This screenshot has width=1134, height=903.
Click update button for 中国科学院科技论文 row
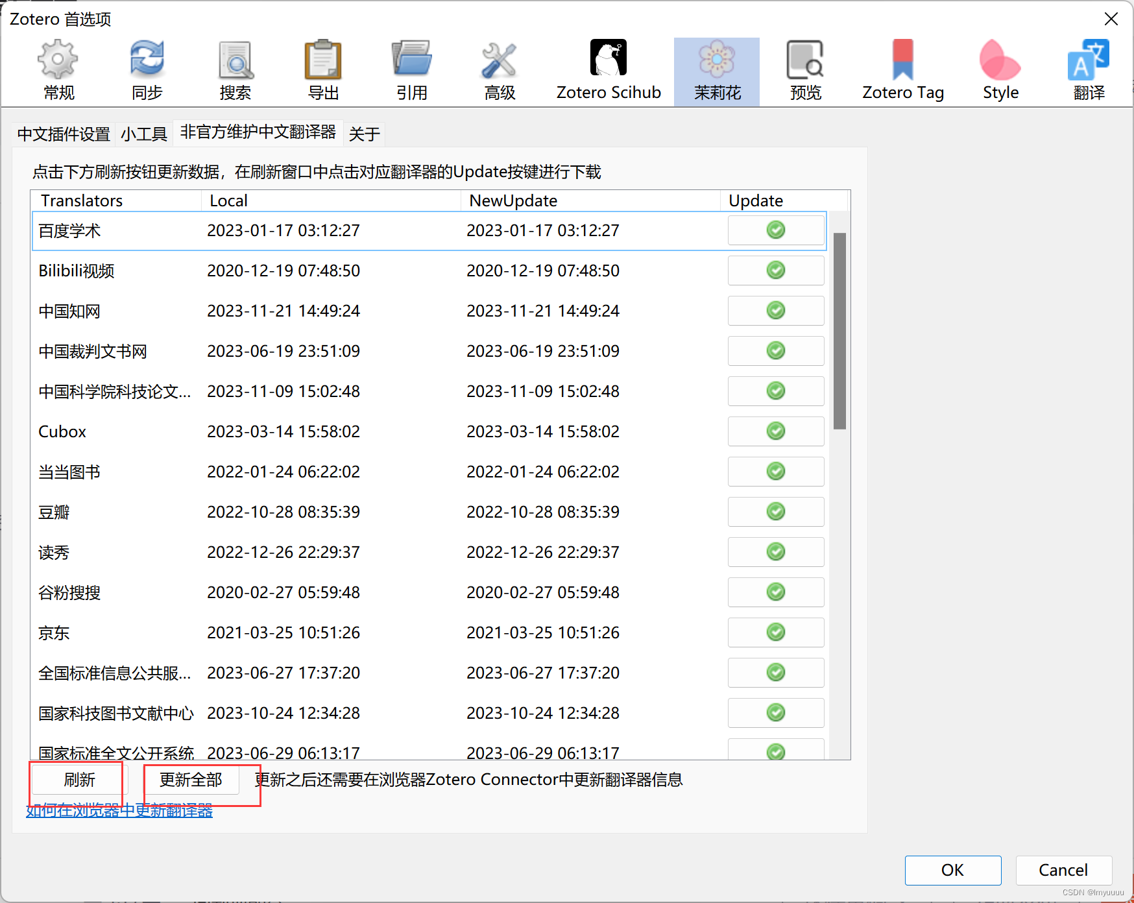click(x=776, y=391)
